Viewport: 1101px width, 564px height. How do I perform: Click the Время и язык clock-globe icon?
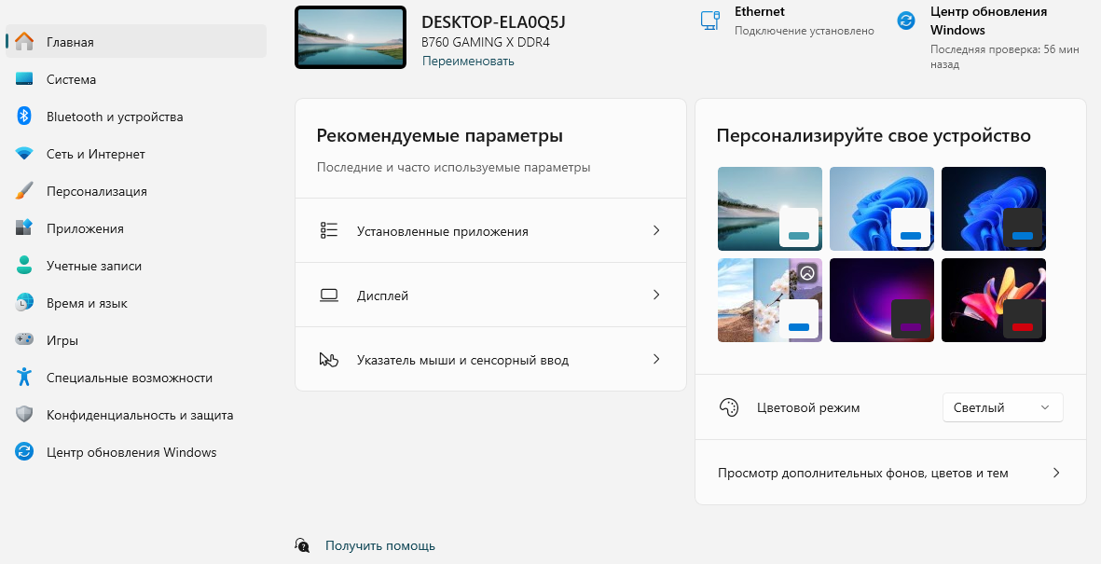pos(24,303)
